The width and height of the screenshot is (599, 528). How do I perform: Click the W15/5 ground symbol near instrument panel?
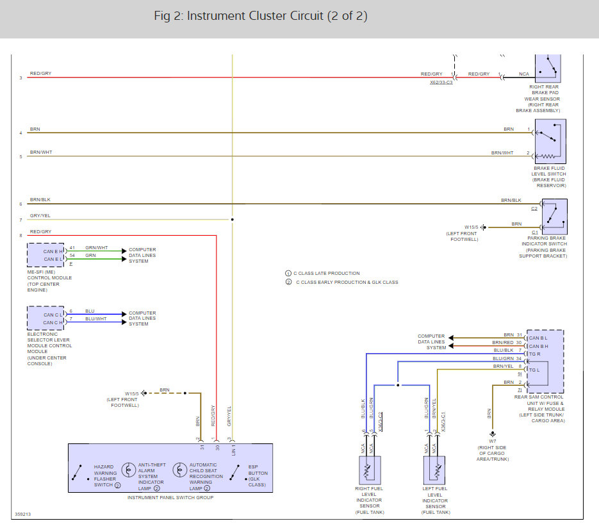(x=144, y=393)
